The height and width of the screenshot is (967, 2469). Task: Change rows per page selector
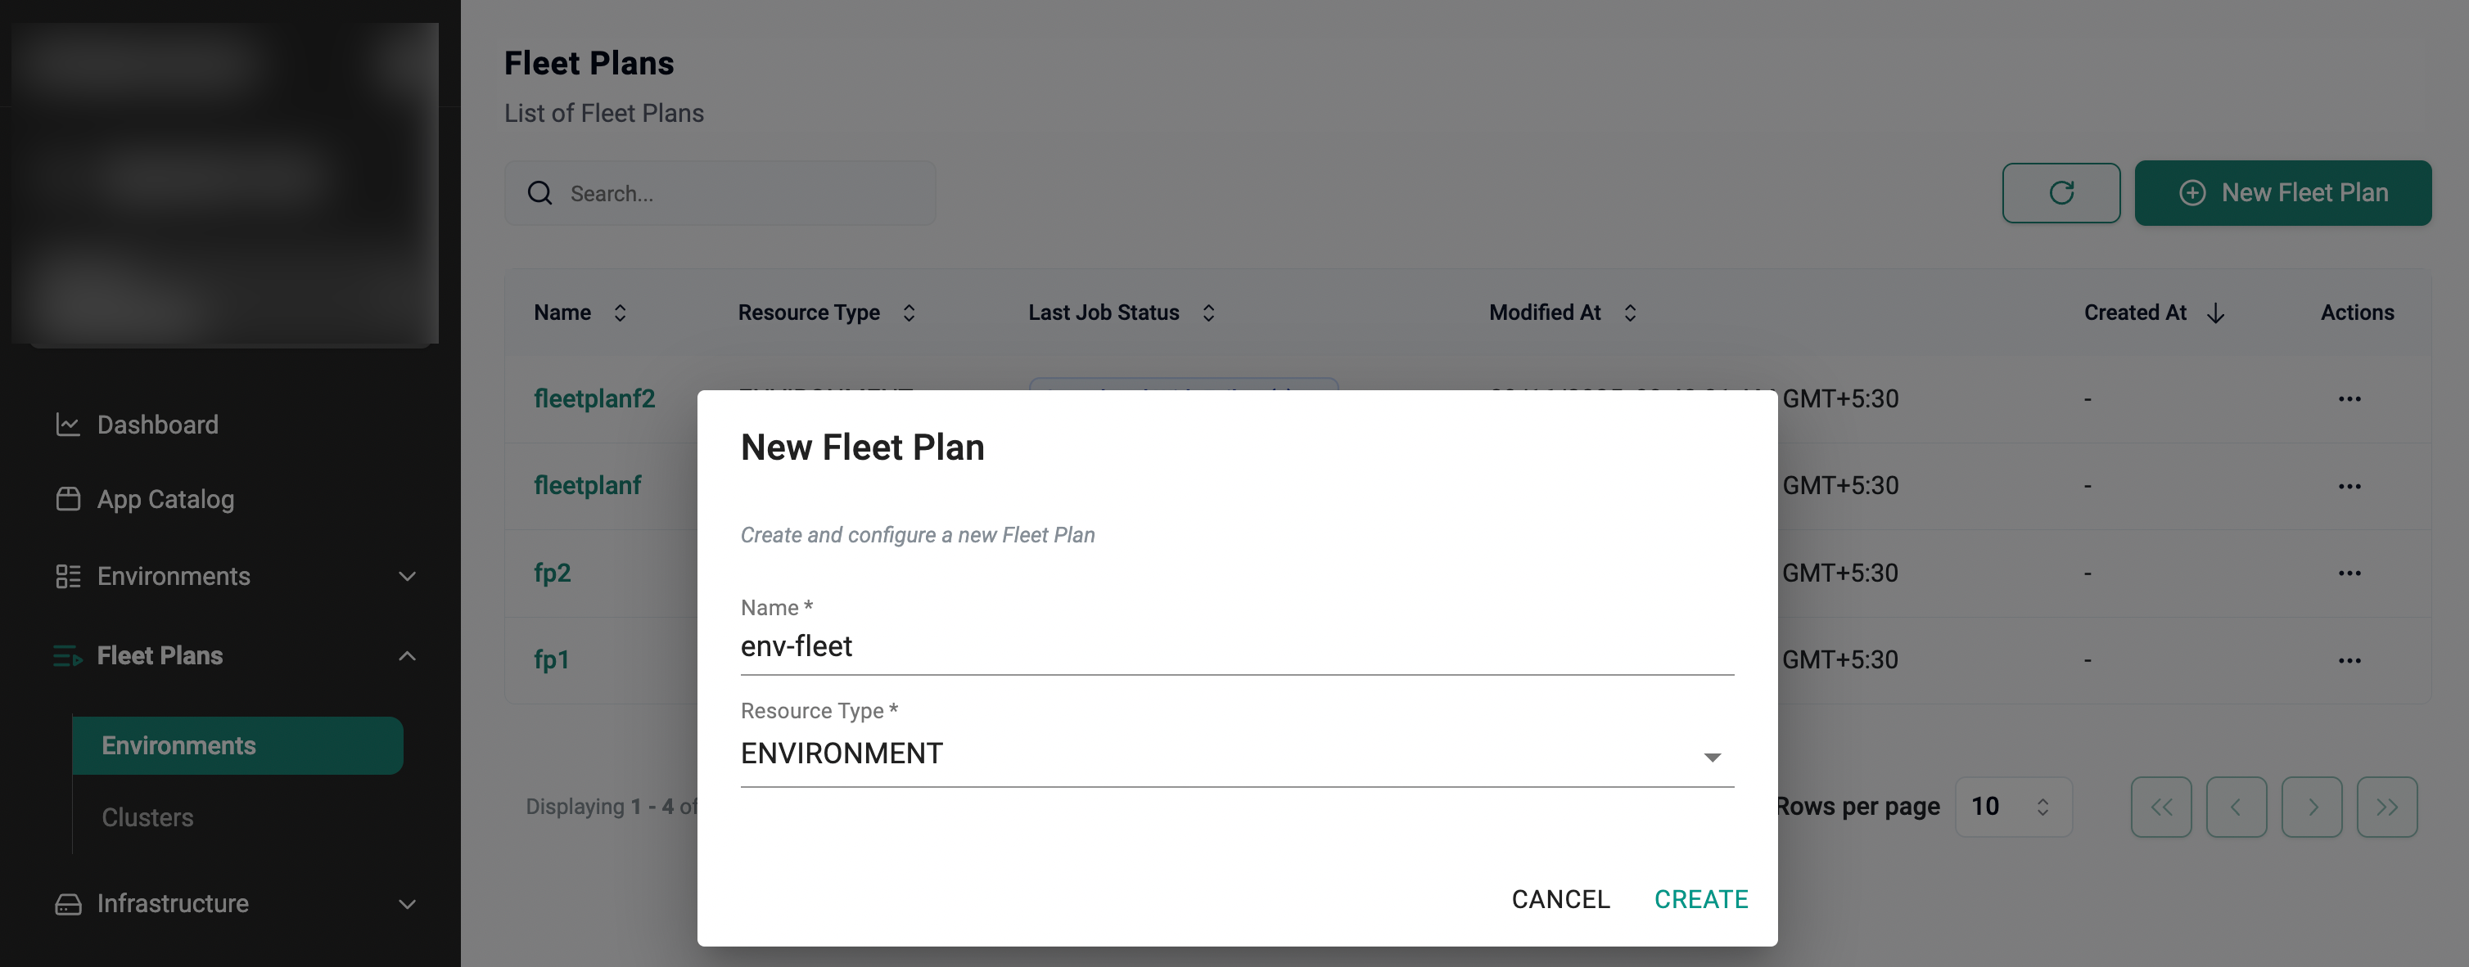point(2013,806)
